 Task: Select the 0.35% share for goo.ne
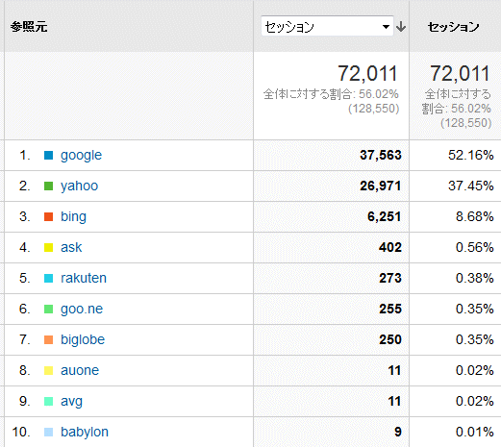click(475, 310)
